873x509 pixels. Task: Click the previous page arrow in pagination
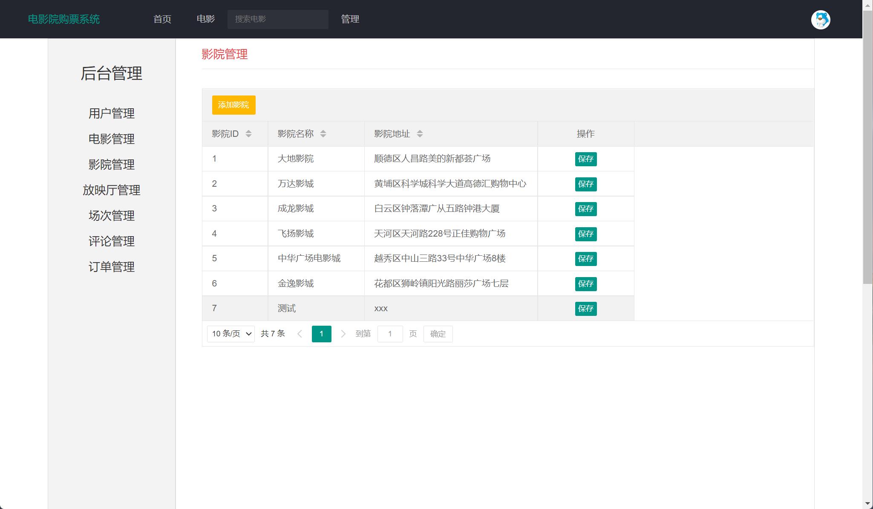pyautogui.click(x=300, y=334)
